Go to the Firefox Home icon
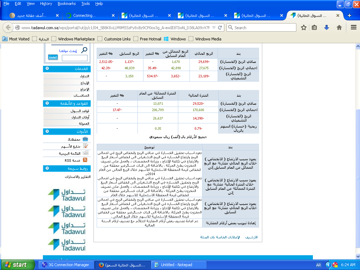 [x=339, y=27]
